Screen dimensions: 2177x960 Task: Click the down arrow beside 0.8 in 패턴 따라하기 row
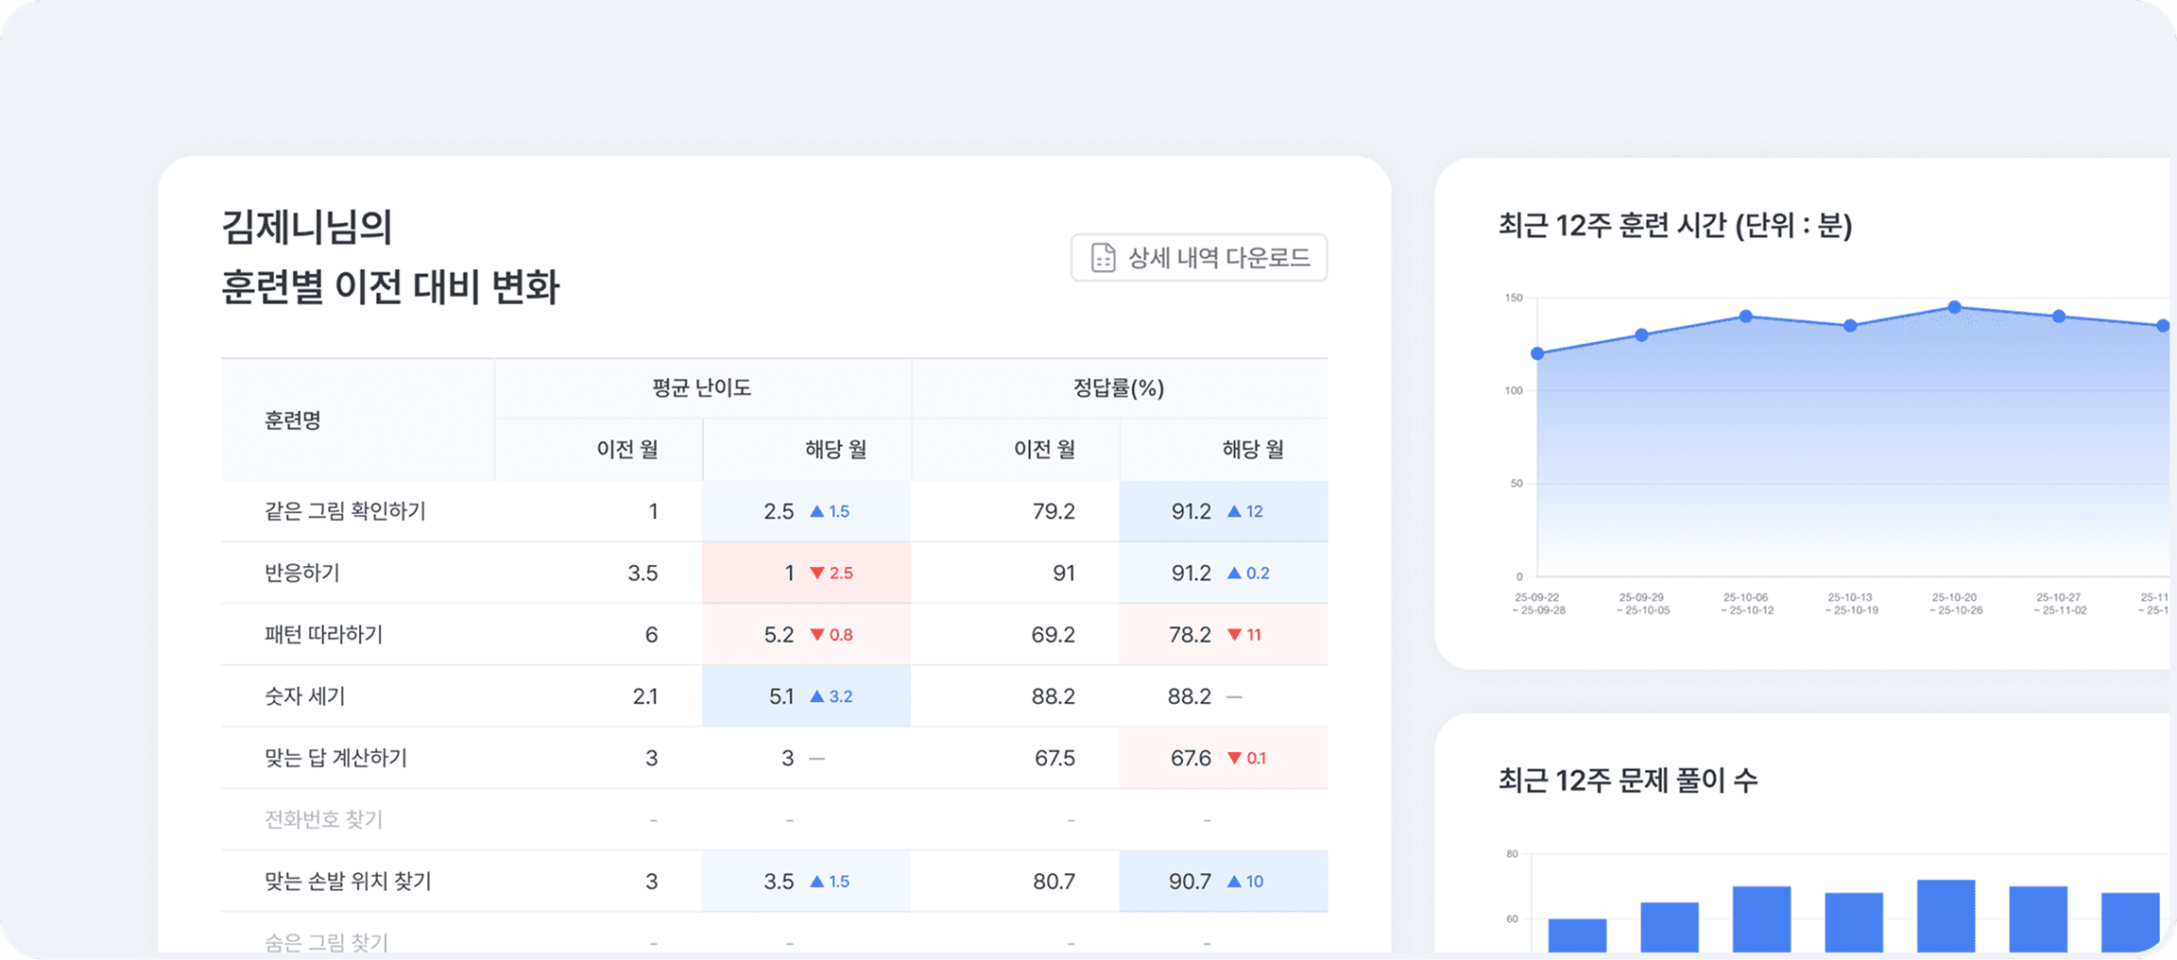817,635
